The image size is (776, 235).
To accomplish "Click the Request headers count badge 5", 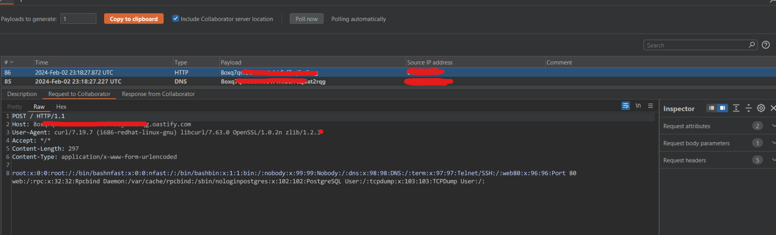I will 757,160.
